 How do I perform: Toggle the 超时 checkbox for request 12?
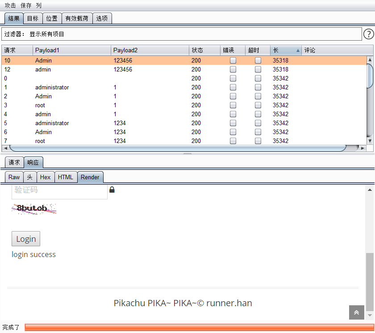point(258,69)
